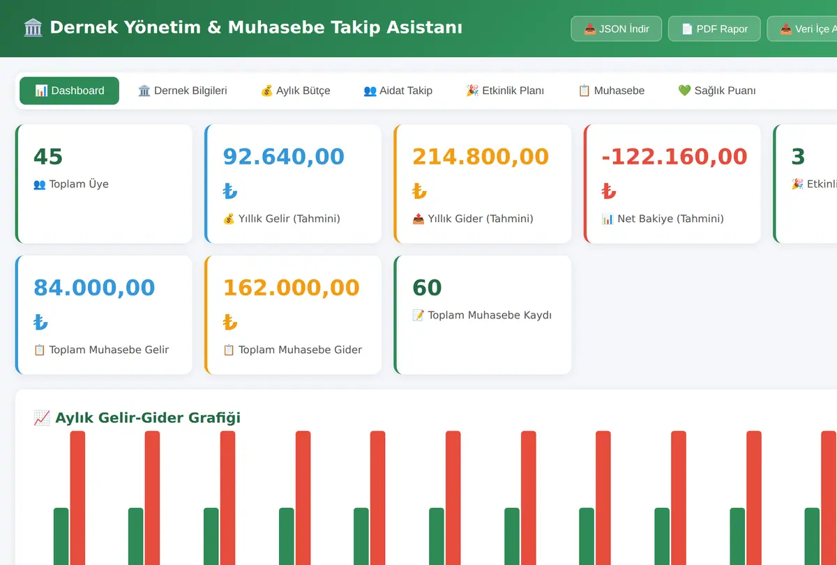Generate a report with PDF Rapor button
Image resolution: width=837 pixels, height=565 pixels.
(714, 29)
